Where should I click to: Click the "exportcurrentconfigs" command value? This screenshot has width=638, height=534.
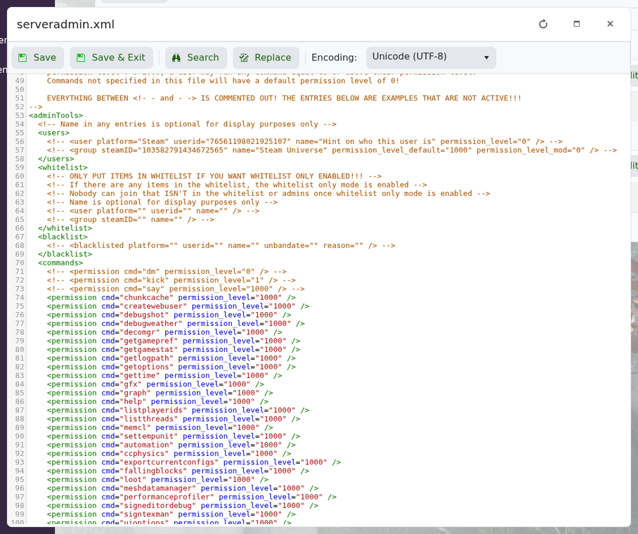(169, 462)
